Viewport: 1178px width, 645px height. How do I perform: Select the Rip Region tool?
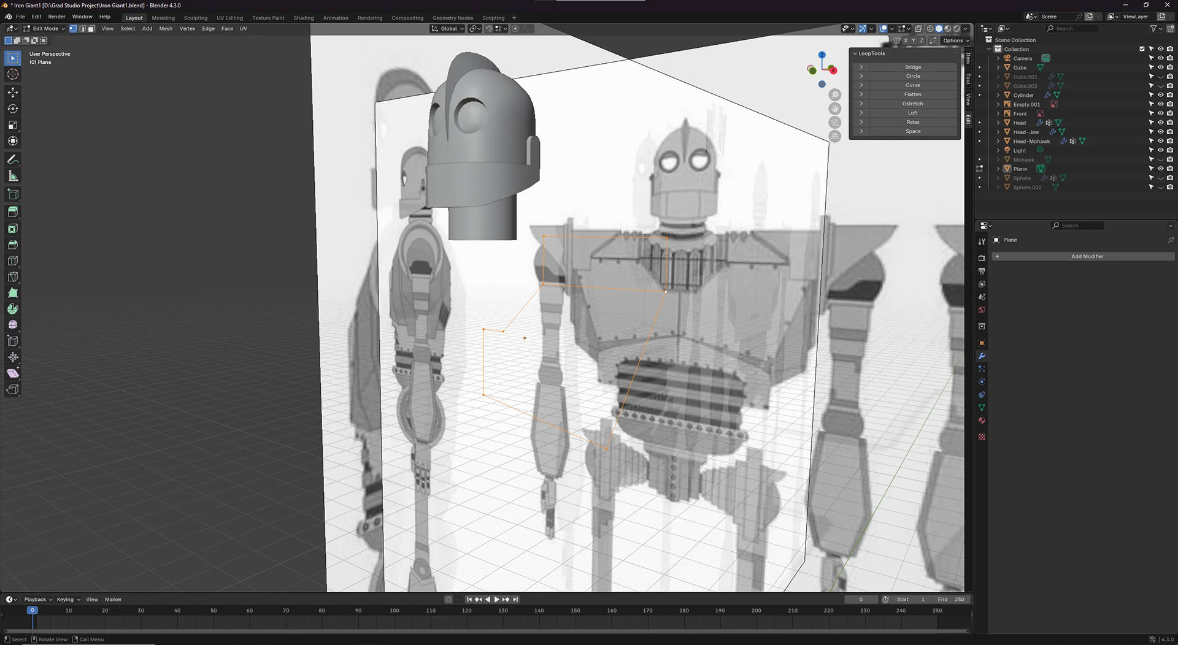[x=13, y=389]
